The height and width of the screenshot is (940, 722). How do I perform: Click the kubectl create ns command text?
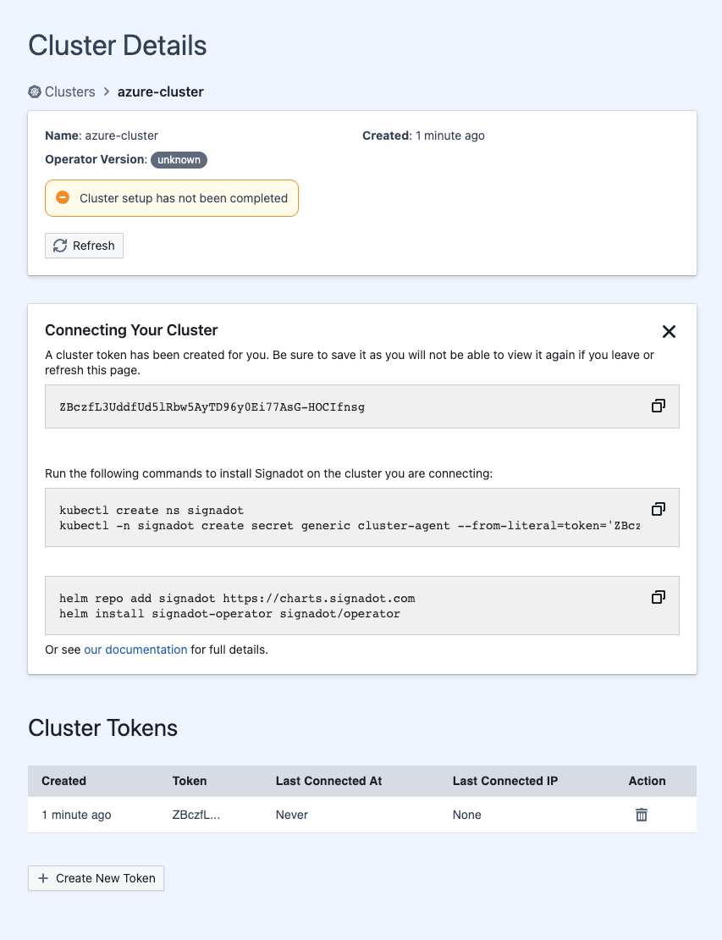(152, 511)
